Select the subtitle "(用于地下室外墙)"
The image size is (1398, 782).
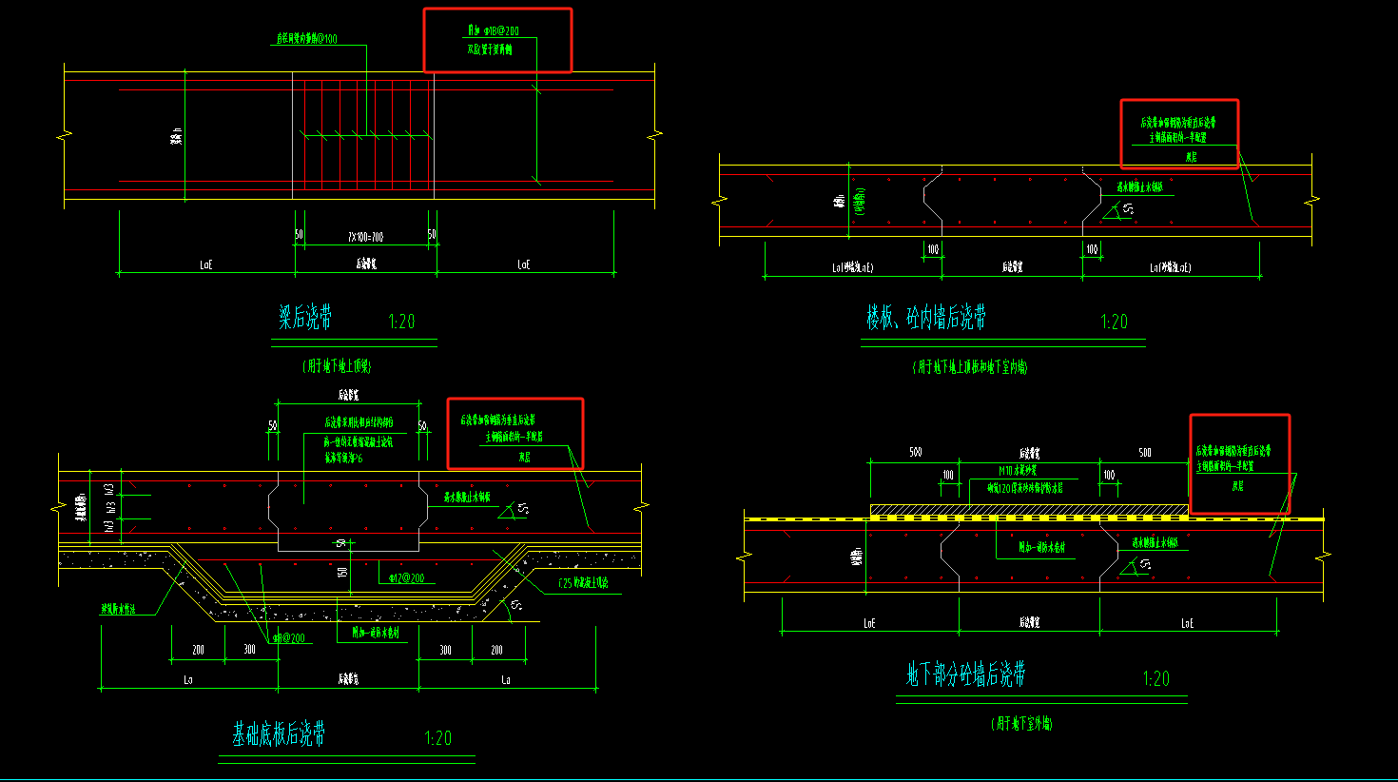tap(1021, 724)
